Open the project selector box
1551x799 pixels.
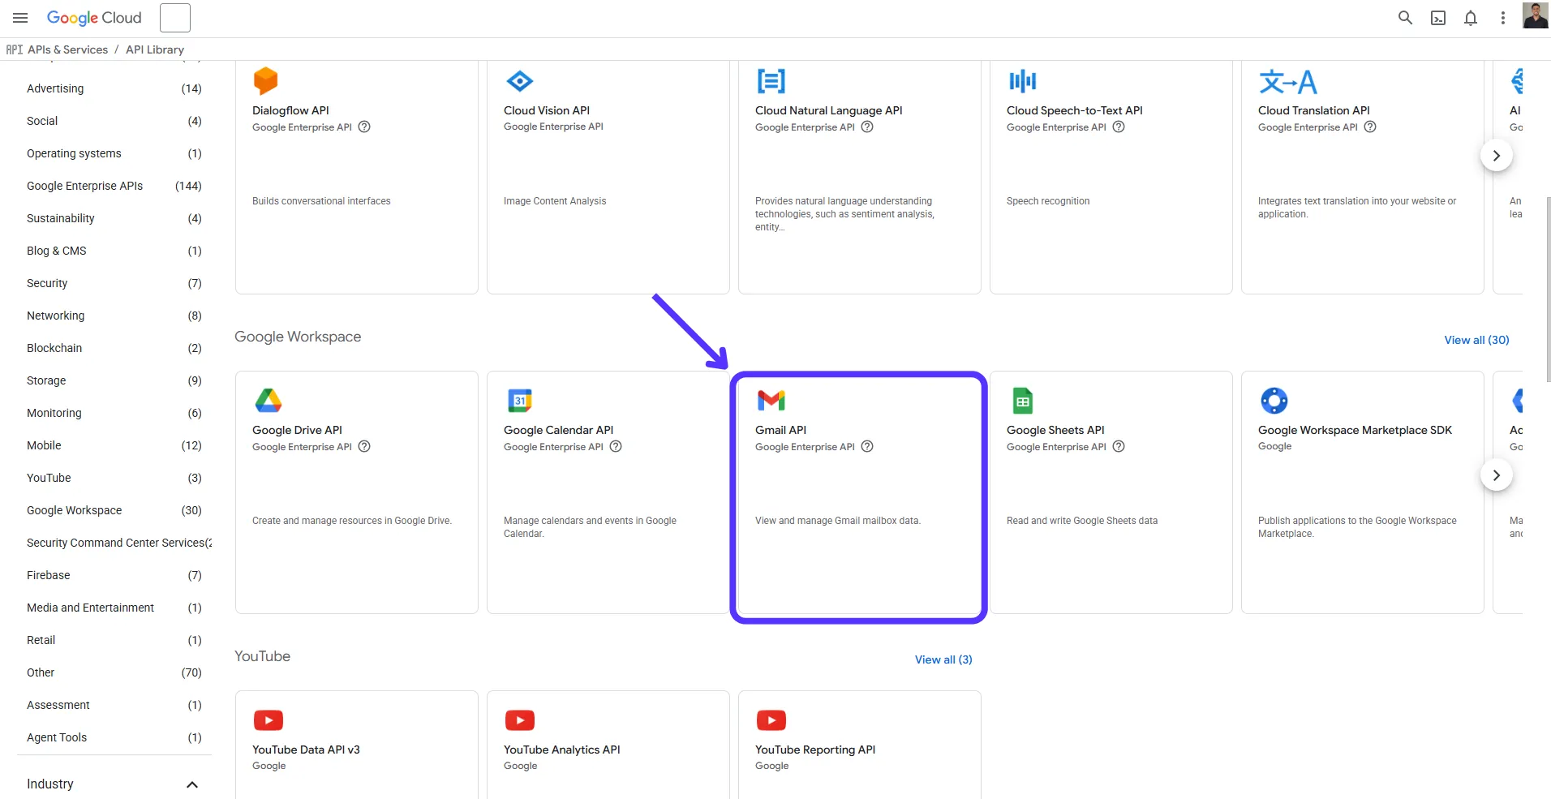click(x=175, y=18)
